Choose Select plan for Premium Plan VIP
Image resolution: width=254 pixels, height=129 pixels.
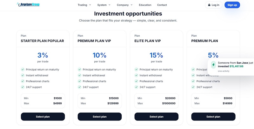click(x=100, y=117)
